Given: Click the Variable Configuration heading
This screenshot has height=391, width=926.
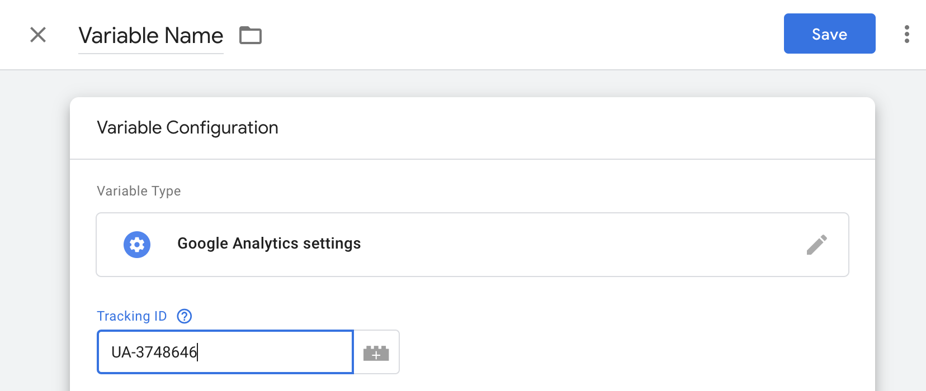Looking at the screenshot, I should (x=187, y=127).
